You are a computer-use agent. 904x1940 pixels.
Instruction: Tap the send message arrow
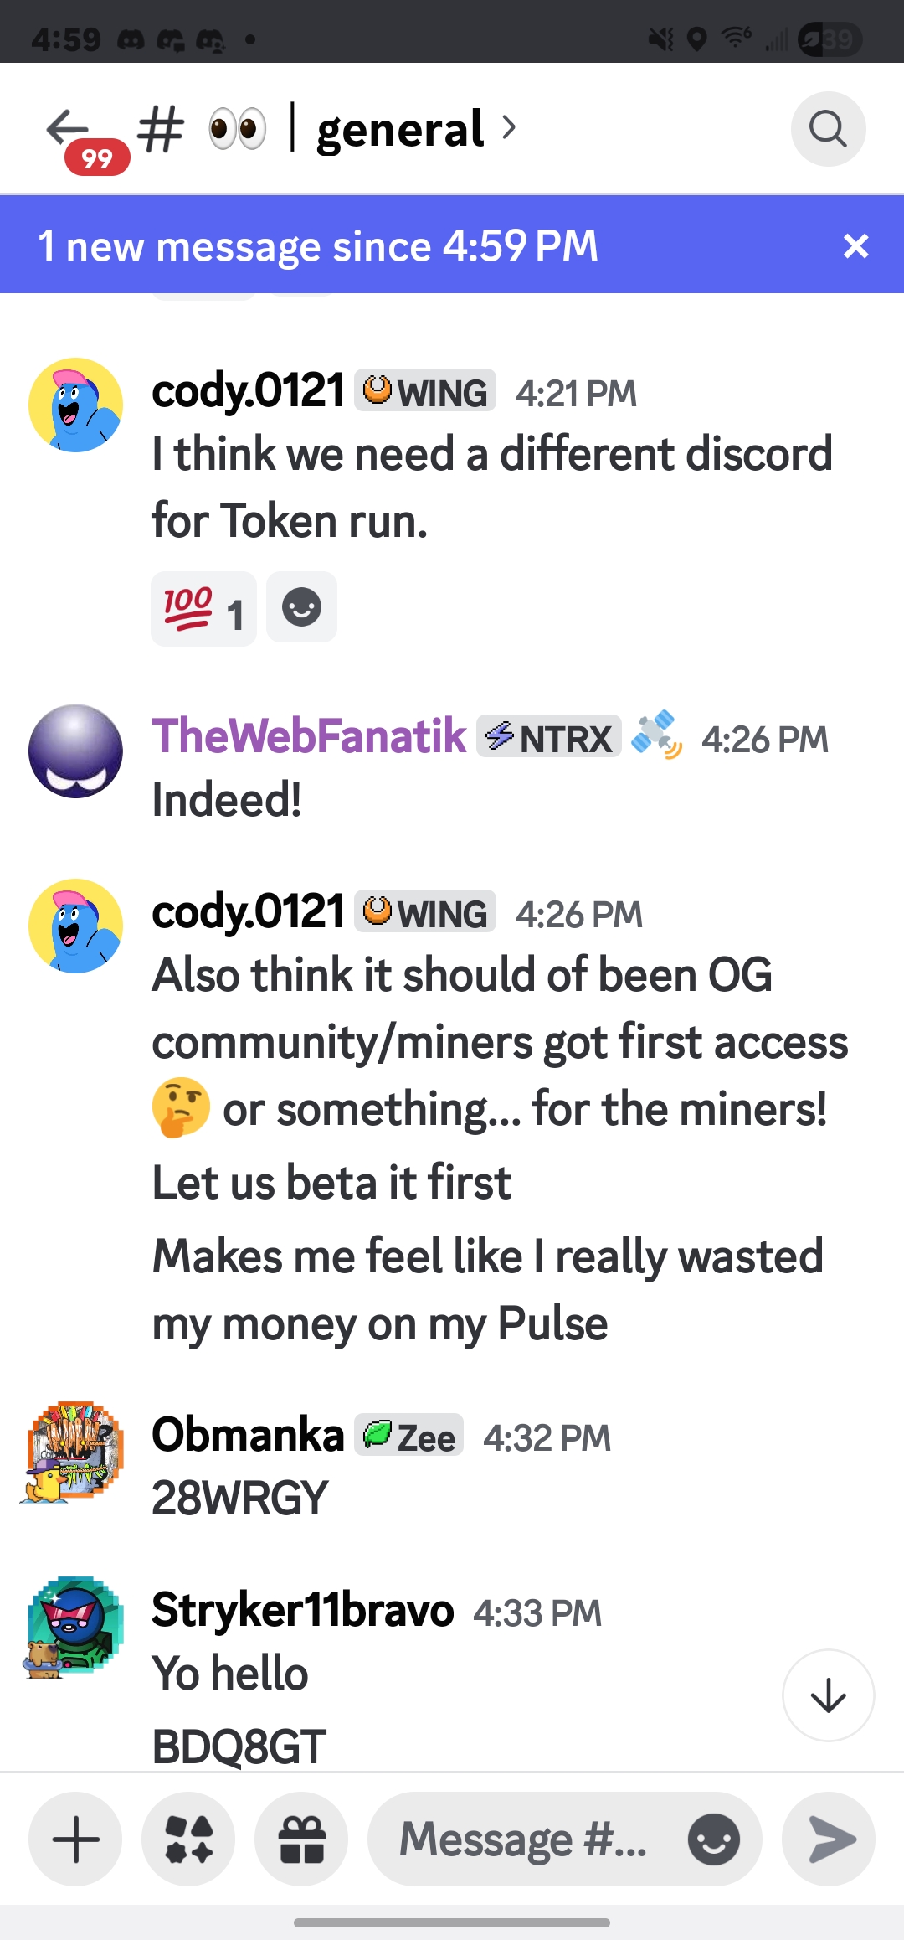tap(829, 1839)
